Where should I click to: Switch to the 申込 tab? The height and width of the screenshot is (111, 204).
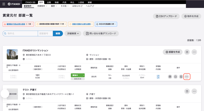coord(72,2)
